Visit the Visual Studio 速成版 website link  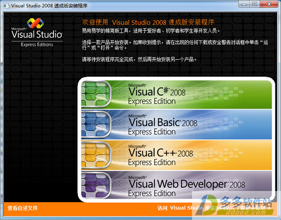(x=214, y=208)
